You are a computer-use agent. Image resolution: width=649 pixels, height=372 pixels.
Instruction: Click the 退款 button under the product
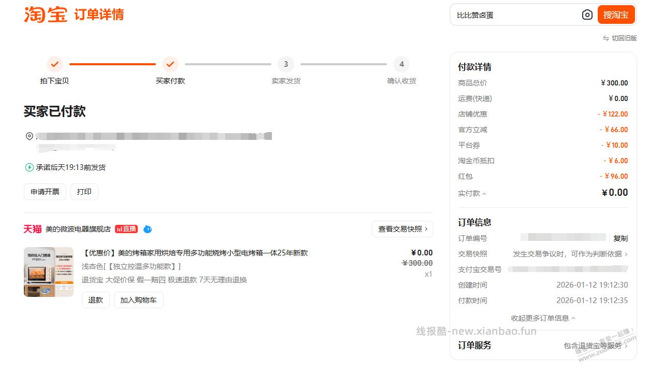95,299
